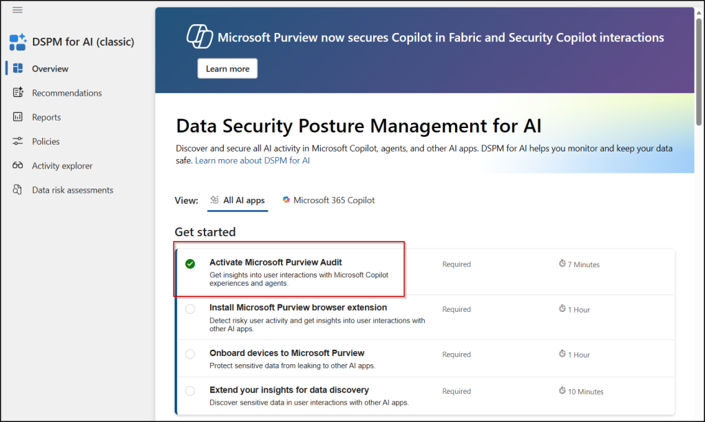Open Install Microsoft Purview browser extension step
The width and height of the screenshot is (705, 422).
pyautogui.click(x=298, y=308)
